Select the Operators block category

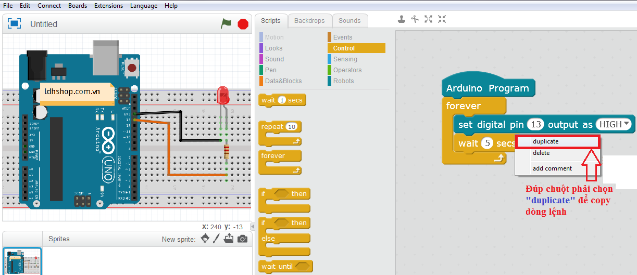point(347,70)
